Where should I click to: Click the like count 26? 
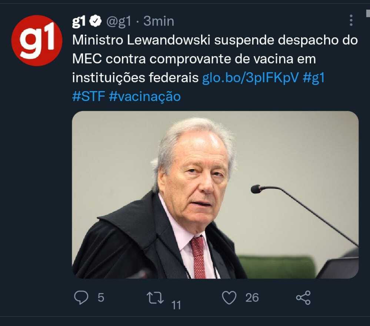coord(252,298)
